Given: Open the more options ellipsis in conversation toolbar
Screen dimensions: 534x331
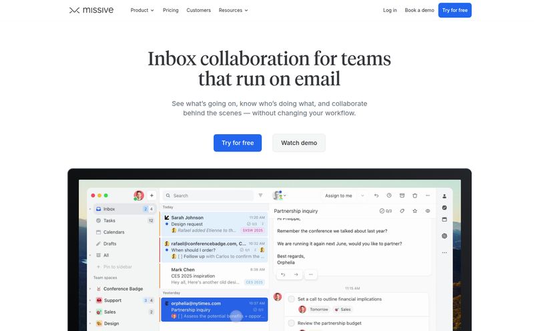Looking at the screenshot, I should (428, 196).
